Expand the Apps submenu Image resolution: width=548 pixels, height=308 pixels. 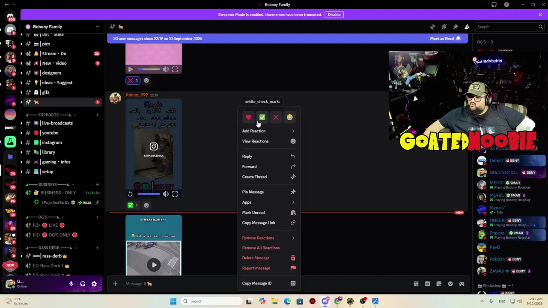[x=269, y=202]
